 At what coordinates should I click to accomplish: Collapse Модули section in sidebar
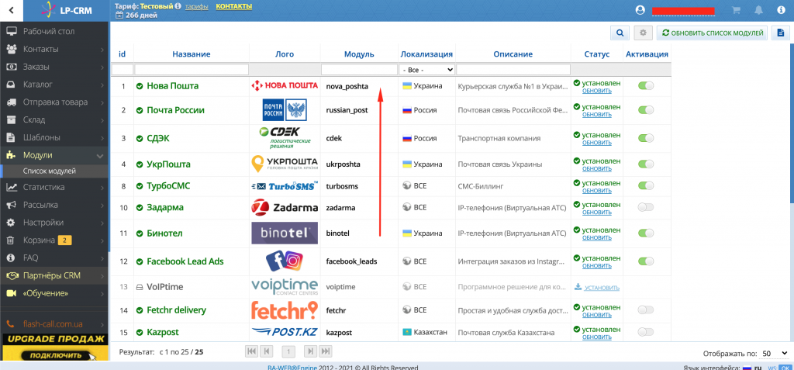point(55,155)
